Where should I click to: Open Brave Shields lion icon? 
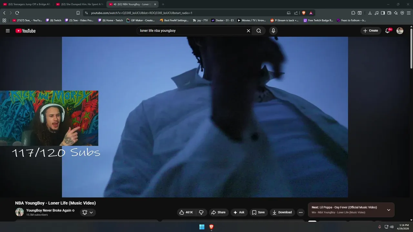point(304,13)
